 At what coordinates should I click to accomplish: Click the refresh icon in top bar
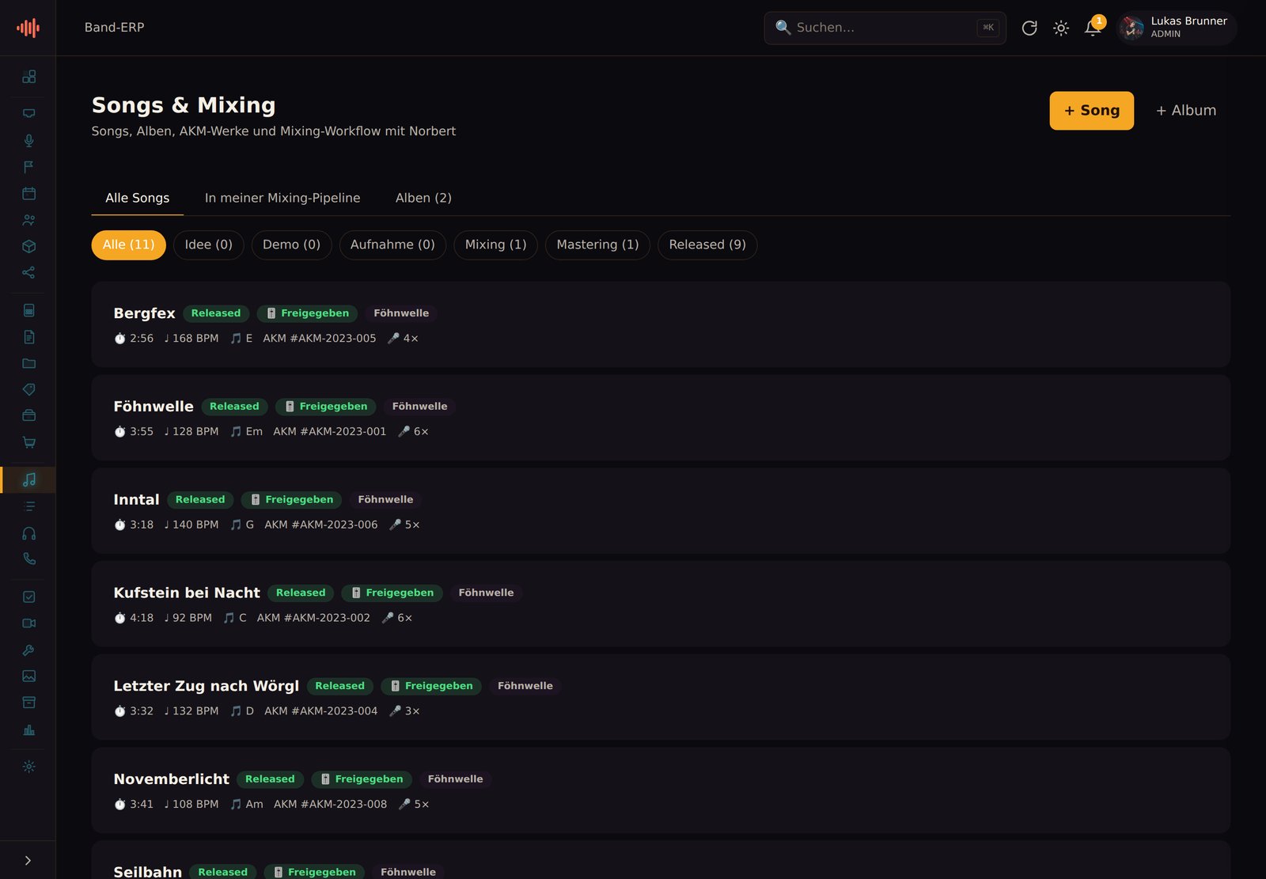click(1029, 28)
